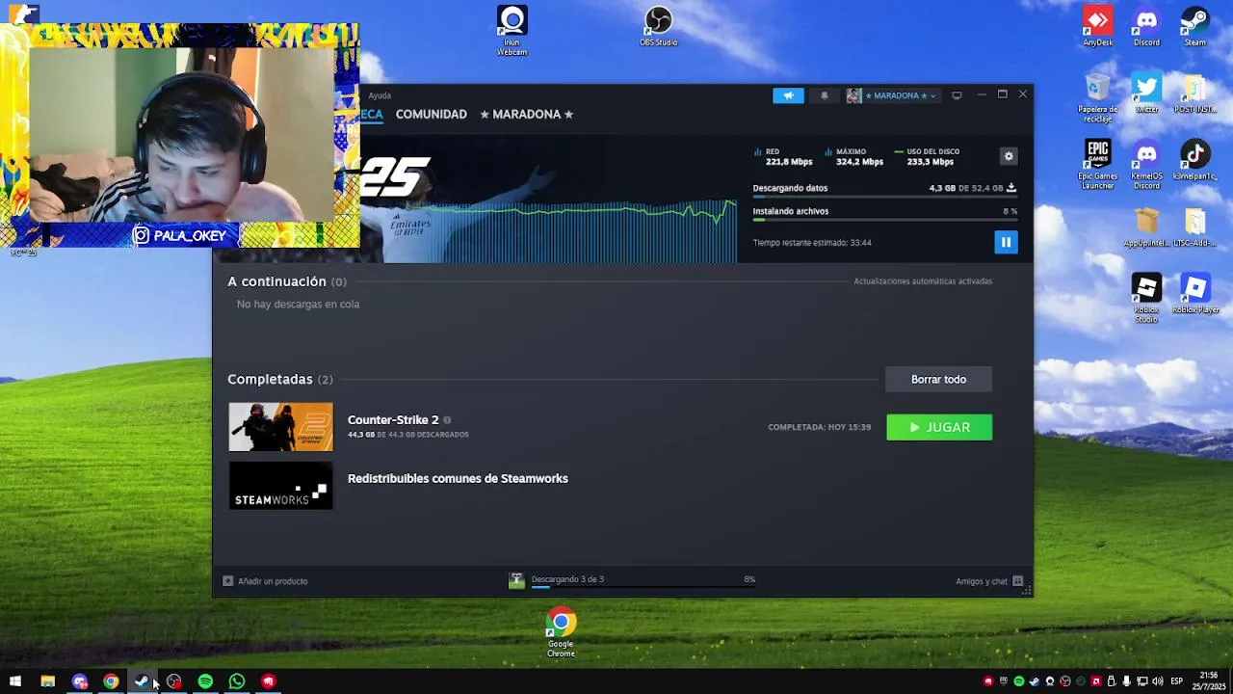Screen dimensions: 1233x694
Task: Open AnyDesk desktop icon
Action: 1098,26
